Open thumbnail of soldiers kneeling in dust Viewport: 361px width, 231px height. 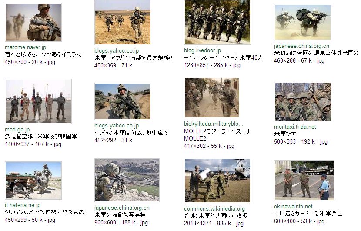click(303, 22)
